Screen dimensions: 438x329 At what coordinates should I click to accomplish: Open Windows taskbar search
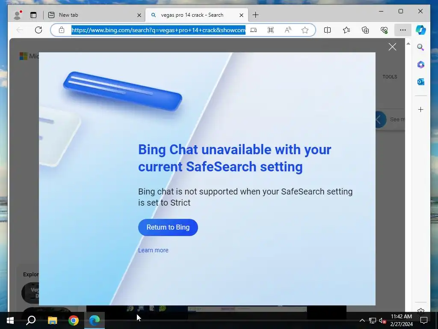pos(31,320)
